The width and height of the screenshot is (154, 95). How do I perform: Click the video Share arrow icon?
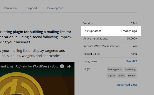tap(69, 66)
